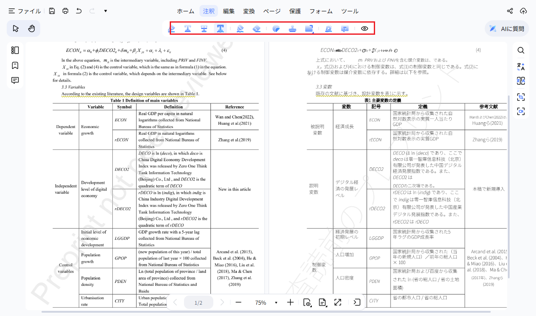Toggle annotation visibility eye icon
The image size is (536, 316).
pos(365,28)
